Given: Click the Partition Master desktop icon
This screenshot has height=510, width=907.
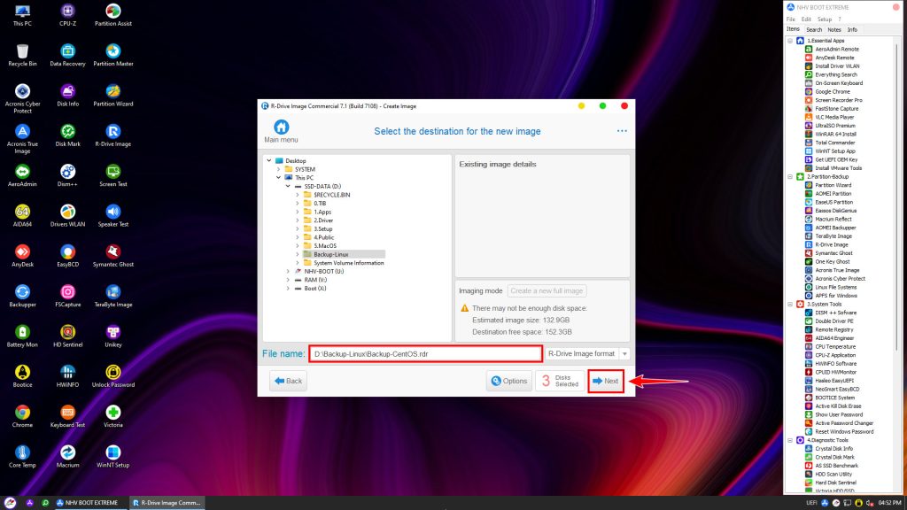Looking at the screenshot, I should 113,56.
